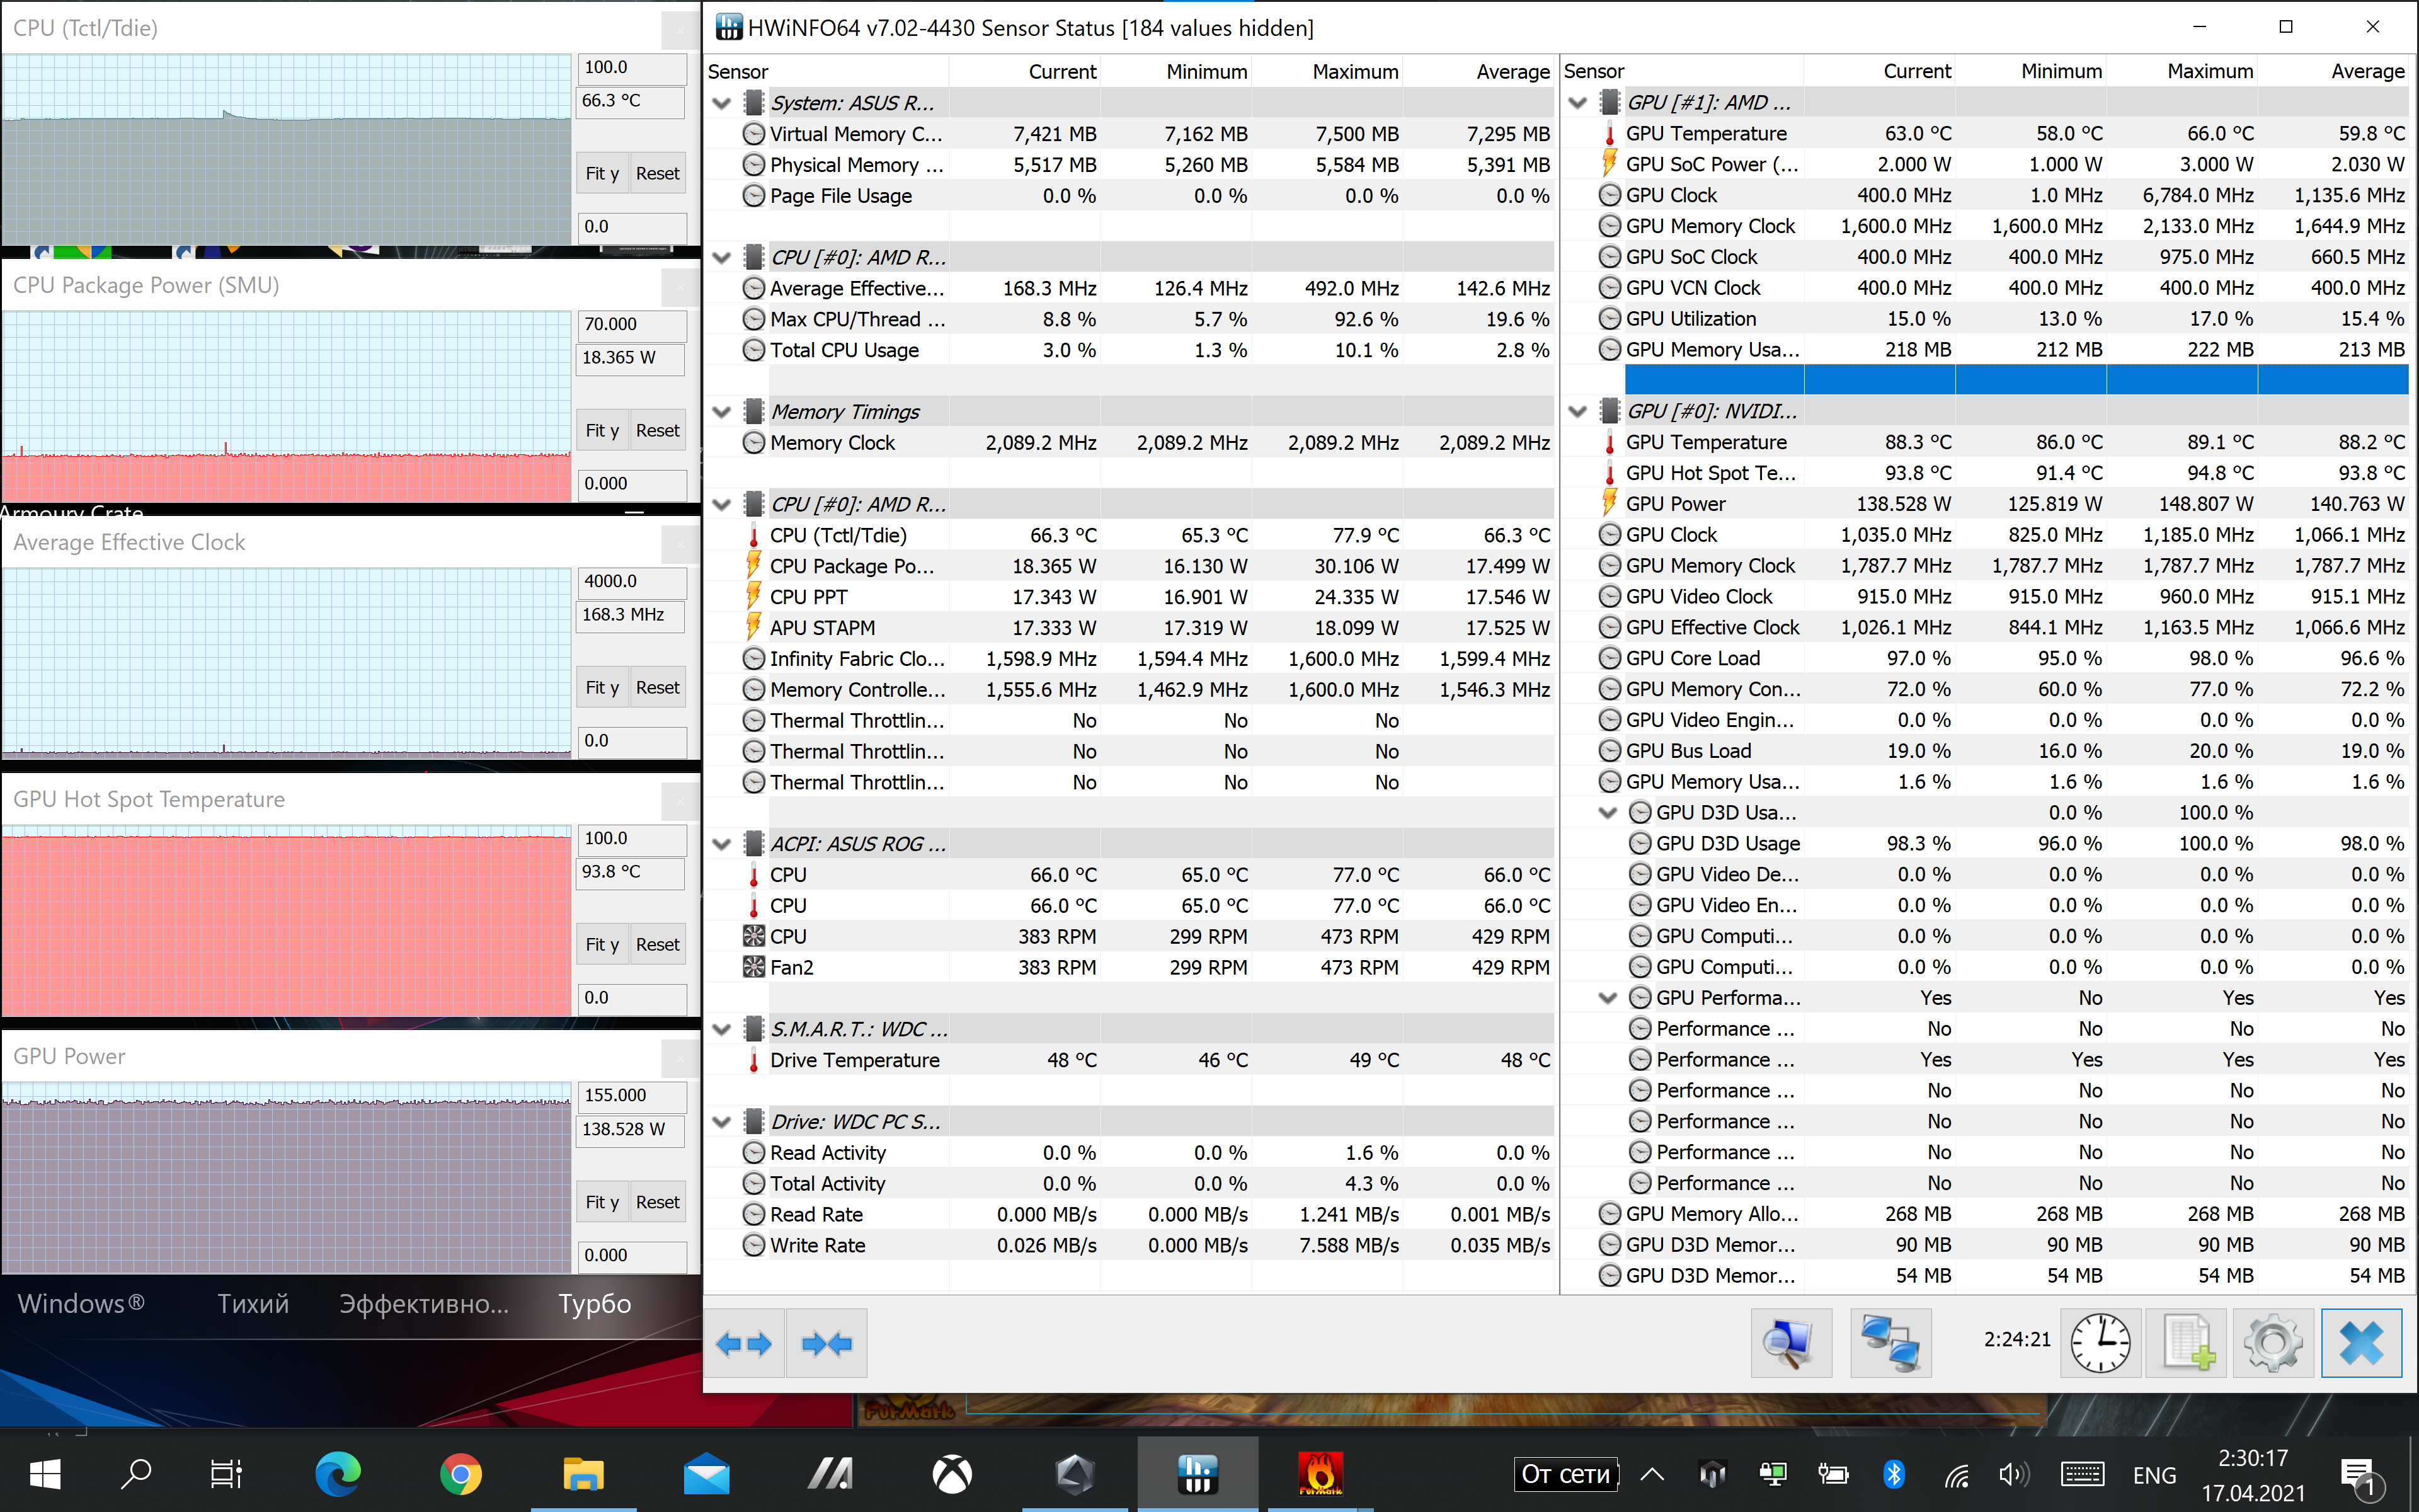
Task: Start logging with the document-plus icon
Action: click(2187, 1343)
